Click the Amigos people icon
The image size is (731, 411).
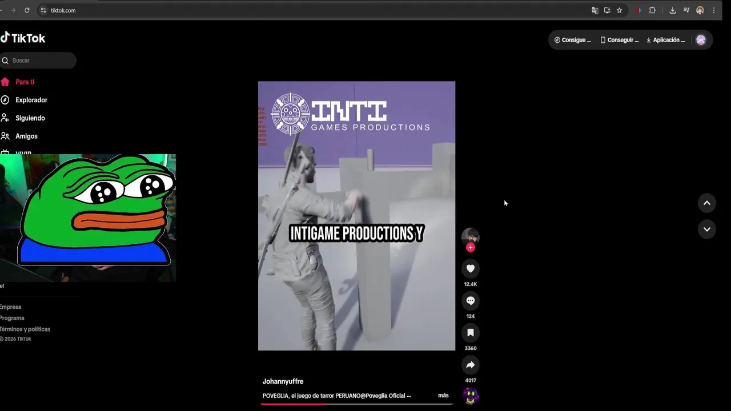click(5, 136)
